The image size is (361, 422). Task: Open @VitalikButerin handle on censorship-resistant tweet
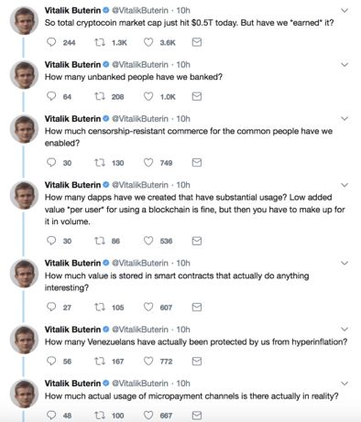[140, 119]
